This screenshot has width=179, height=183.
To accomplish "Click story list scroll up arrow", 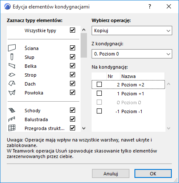I will pos(168,84).
